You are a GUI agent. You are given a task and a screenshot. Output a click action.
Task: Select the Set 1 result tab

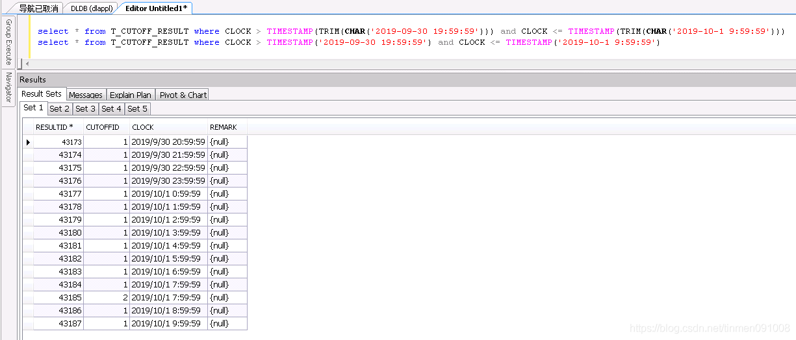[x=34, y=108]
